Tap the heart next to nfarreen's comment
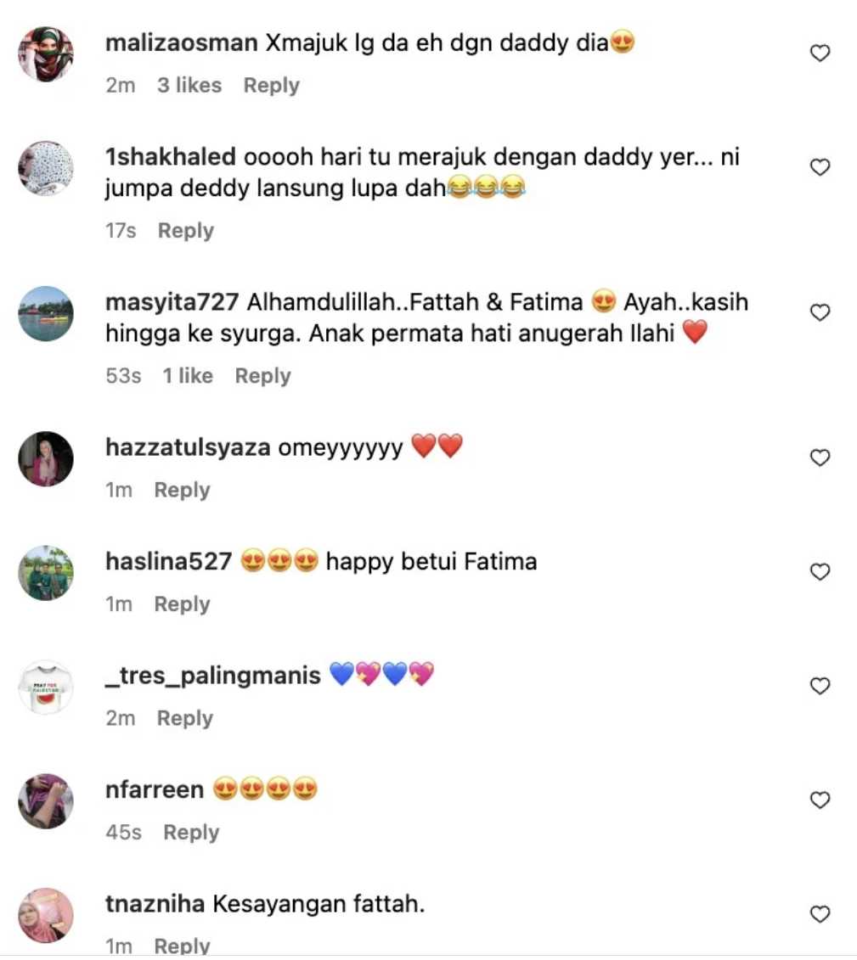 coord(820,800)
